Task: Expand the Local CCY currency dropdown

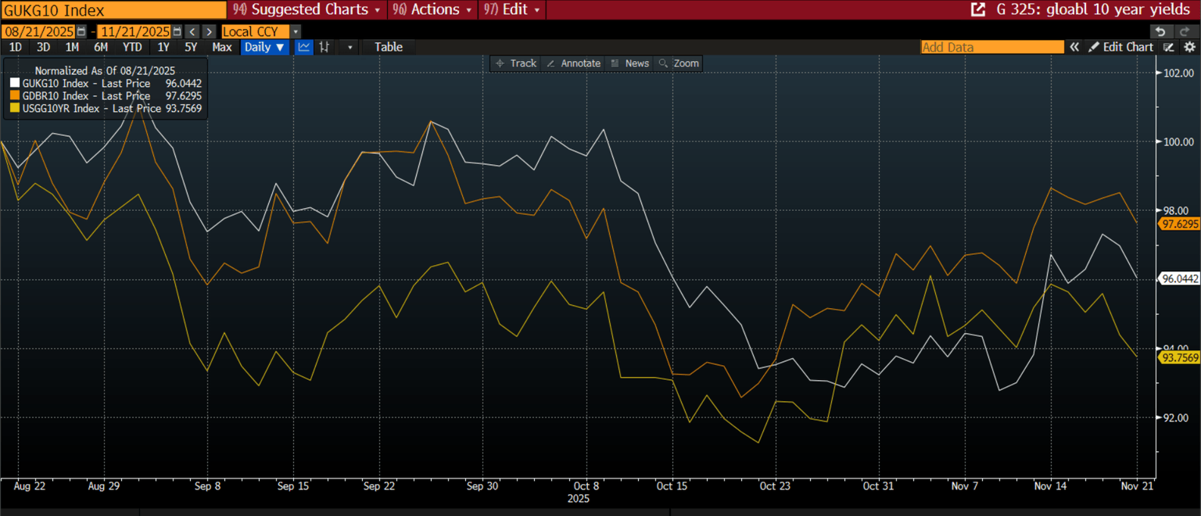Action: point(295,31)
